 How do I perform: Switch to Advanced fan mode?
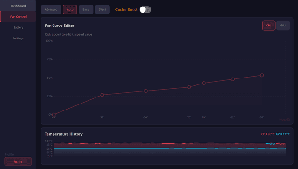51,9
